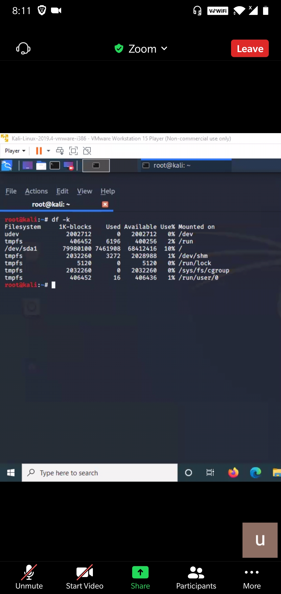Click the Kali dragon applications menu icon

pos(7,166)
